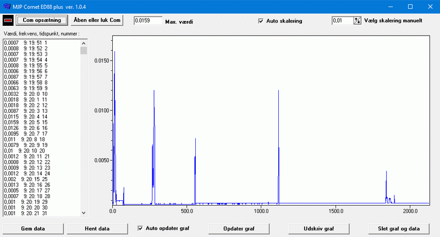Select list row 0,0013 9:20:16 26
Viewport: 440px width, 237px height.
tap(42, 185)
